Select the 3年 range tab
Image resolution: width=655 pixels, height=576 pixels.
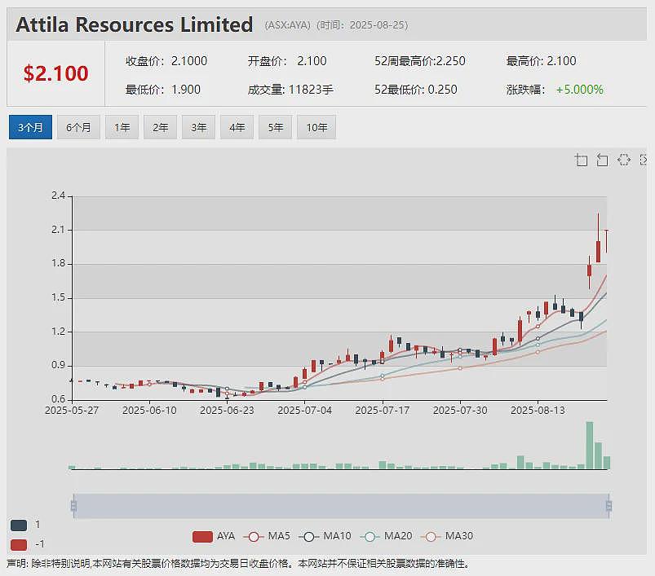[199, 127]
